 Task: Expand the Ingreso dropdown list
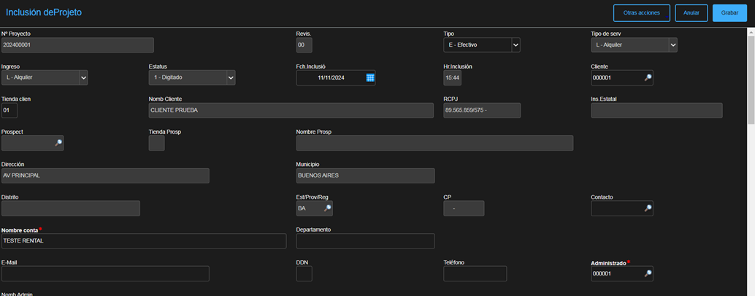(x=83, y=77)
